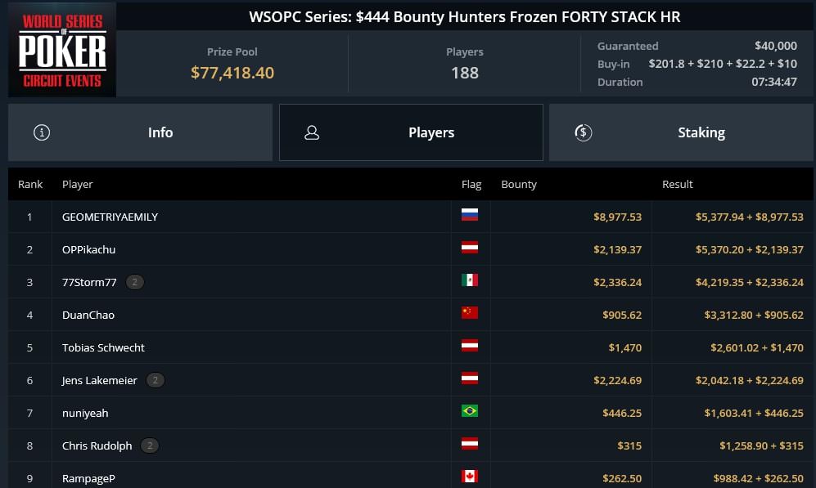Click the entry badge next to Jens Lakemeier

click(155, 380)
